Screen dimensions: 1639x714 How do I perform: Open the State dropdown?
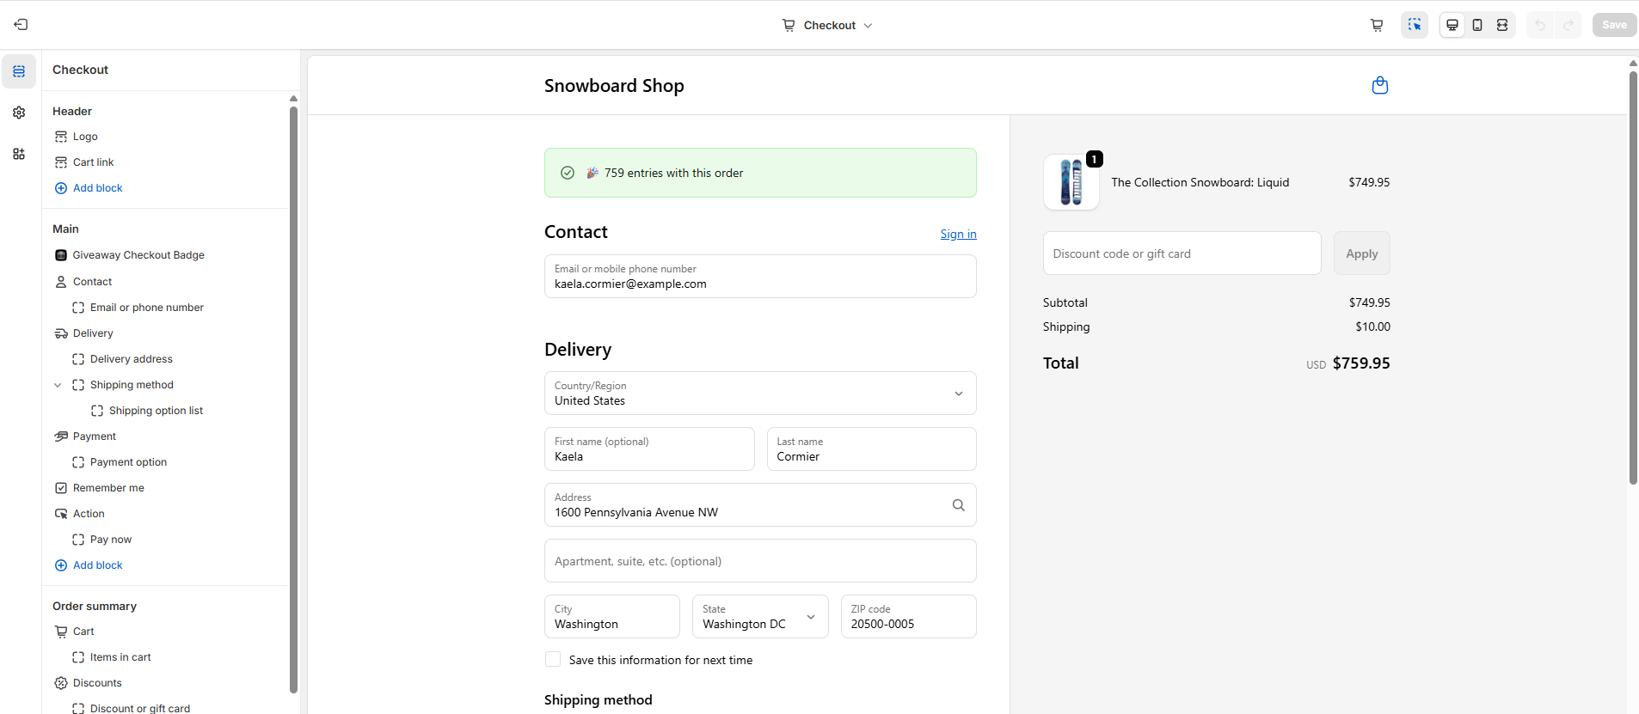(x=760, y=617)
